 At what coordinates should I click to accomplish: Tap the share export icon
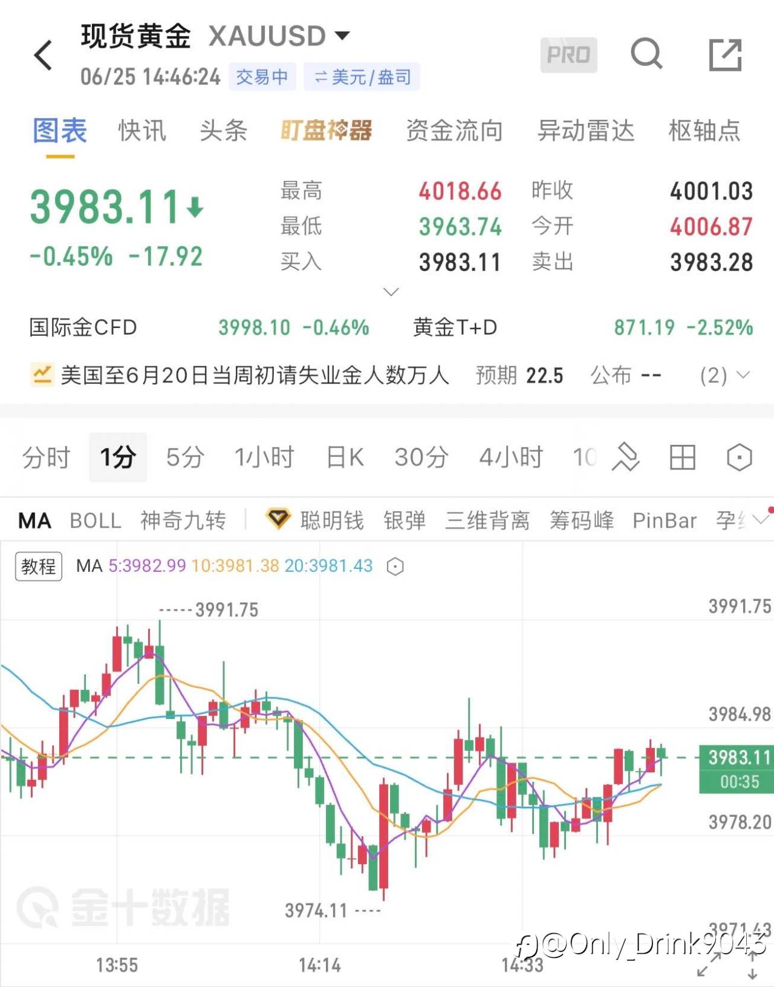pos(725,54)
